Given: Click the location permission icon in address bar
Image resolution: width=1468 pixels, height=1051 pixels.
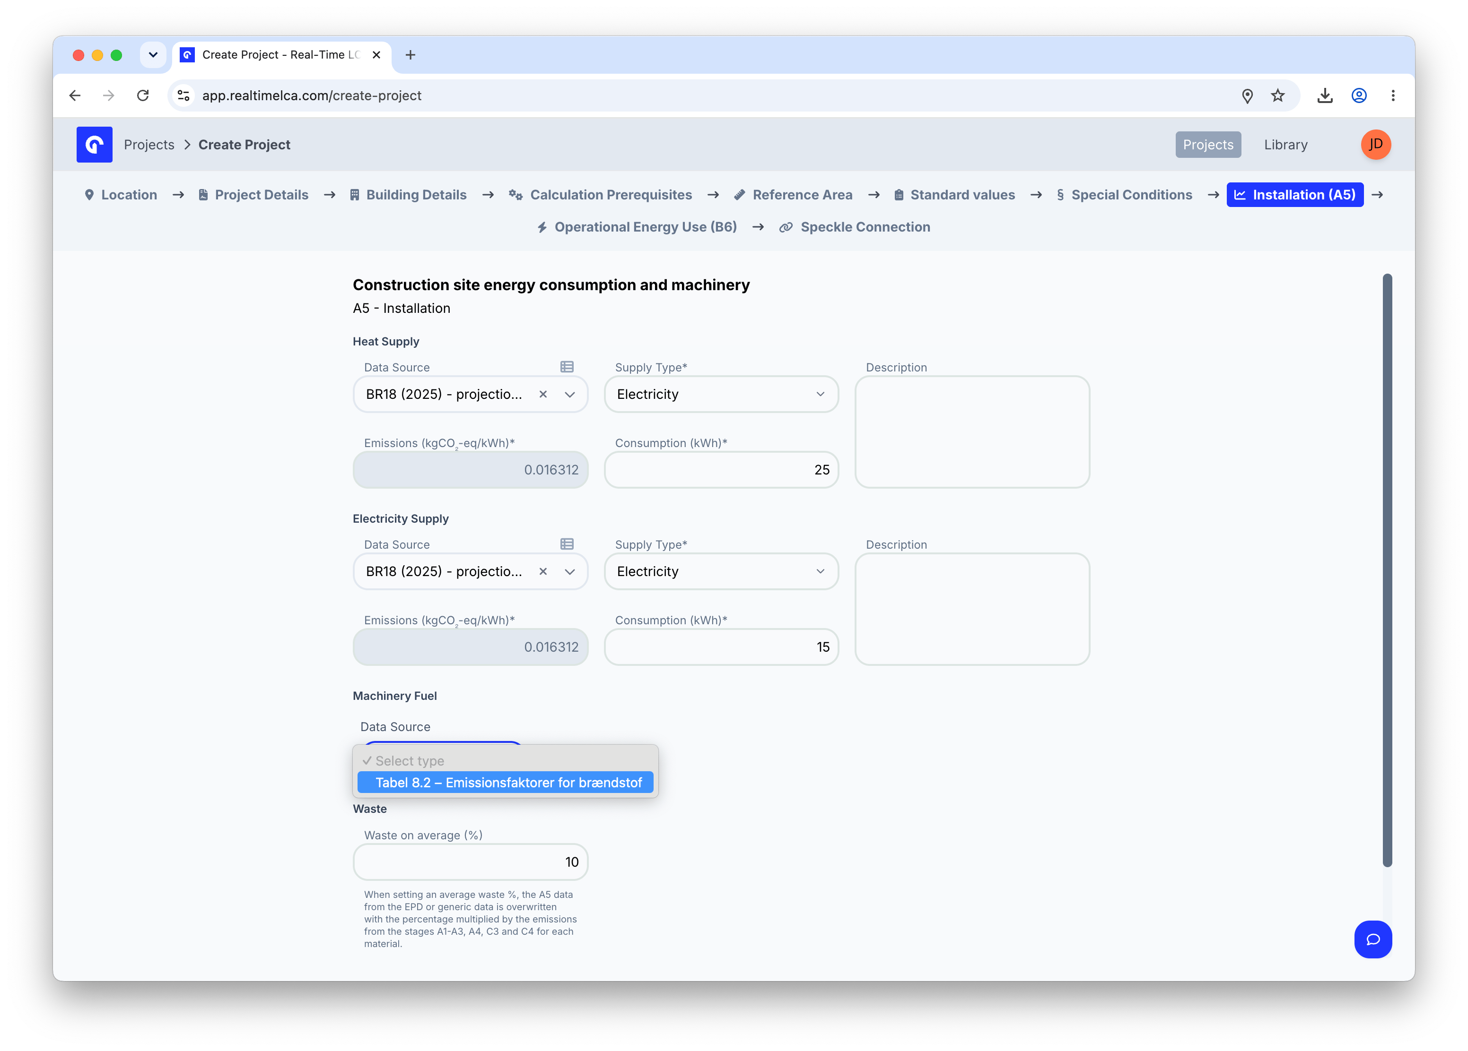Looking at the screenshot, I should coord(1247,96).
